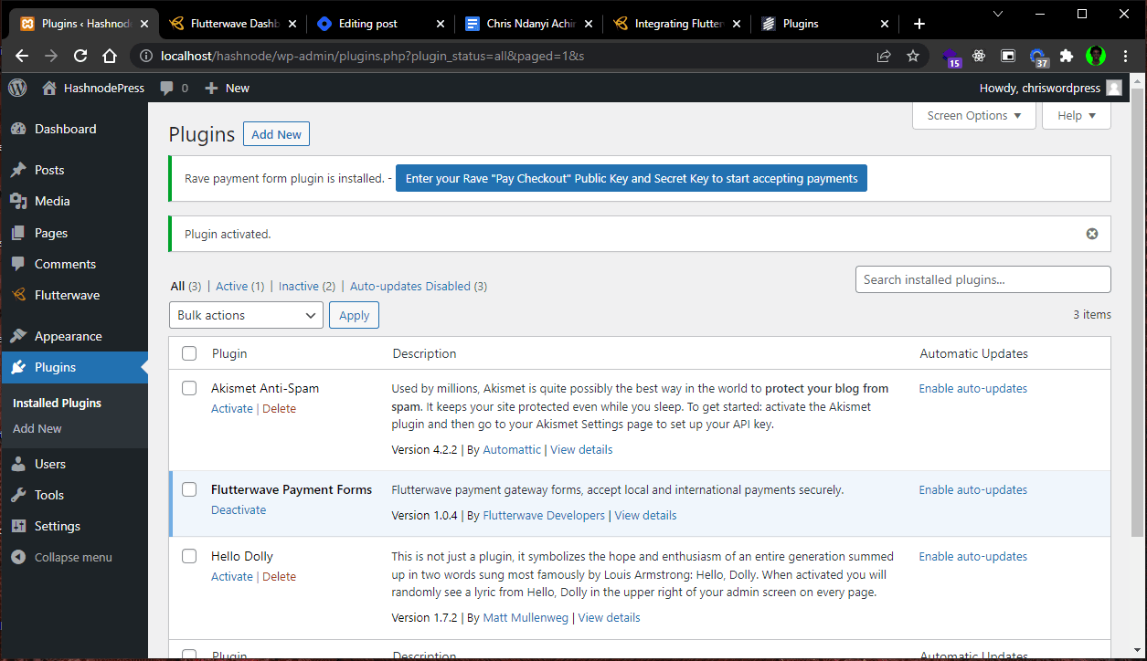
Task: Expand the Screen Options panel
Action: [974, 115]
